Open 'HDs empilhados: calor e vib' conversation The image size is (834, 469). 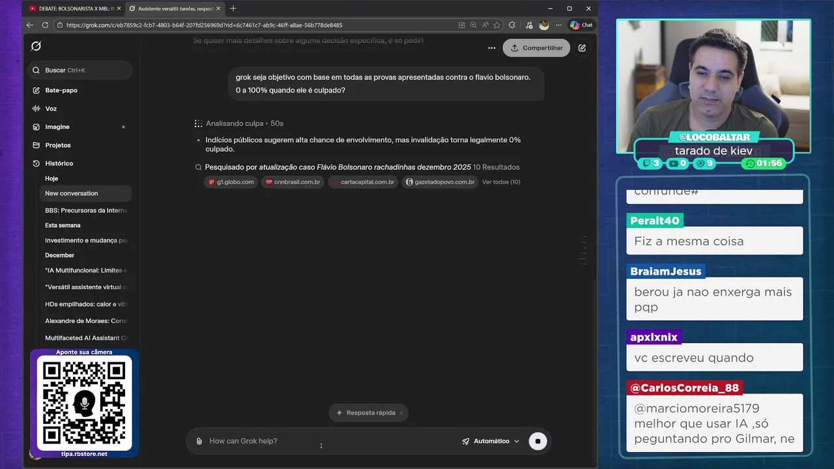[x=85, y=304]
